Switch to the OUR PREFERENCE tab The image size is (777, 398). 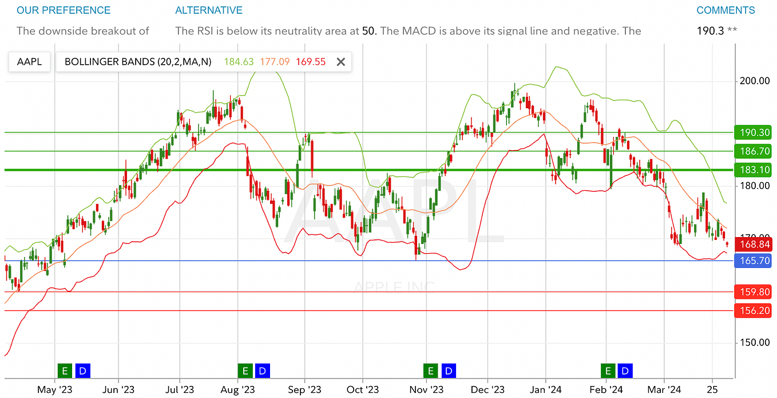tap(63, 10)
